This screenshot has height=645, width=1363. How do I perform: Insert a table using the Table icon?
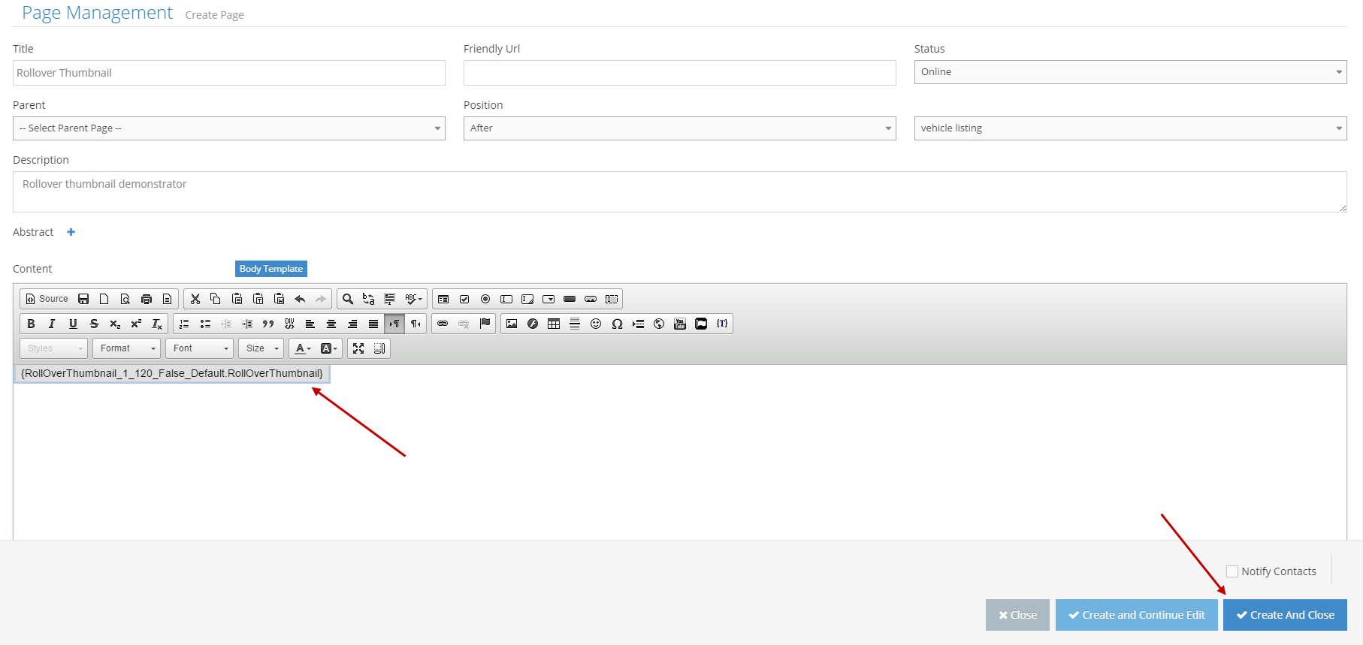(x=554, y=324)
